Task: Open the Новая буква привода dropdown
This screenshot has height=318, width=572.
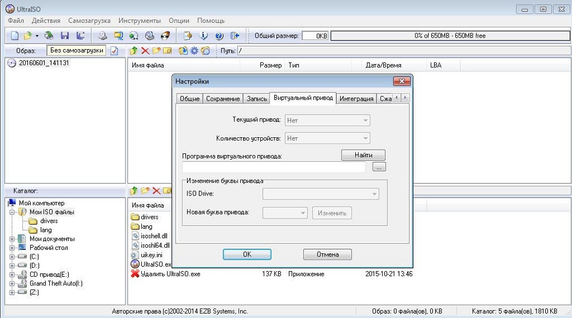Action: click(285, 213)
